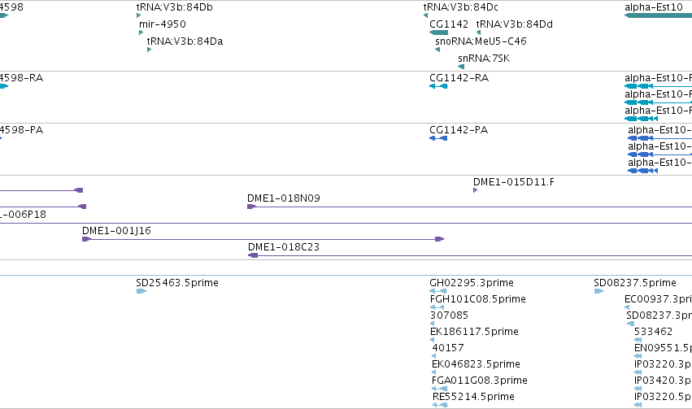Click the snoRNA:MeU5-C46 arrow glyph
The image size is (692, 409).
click(437, 50)
